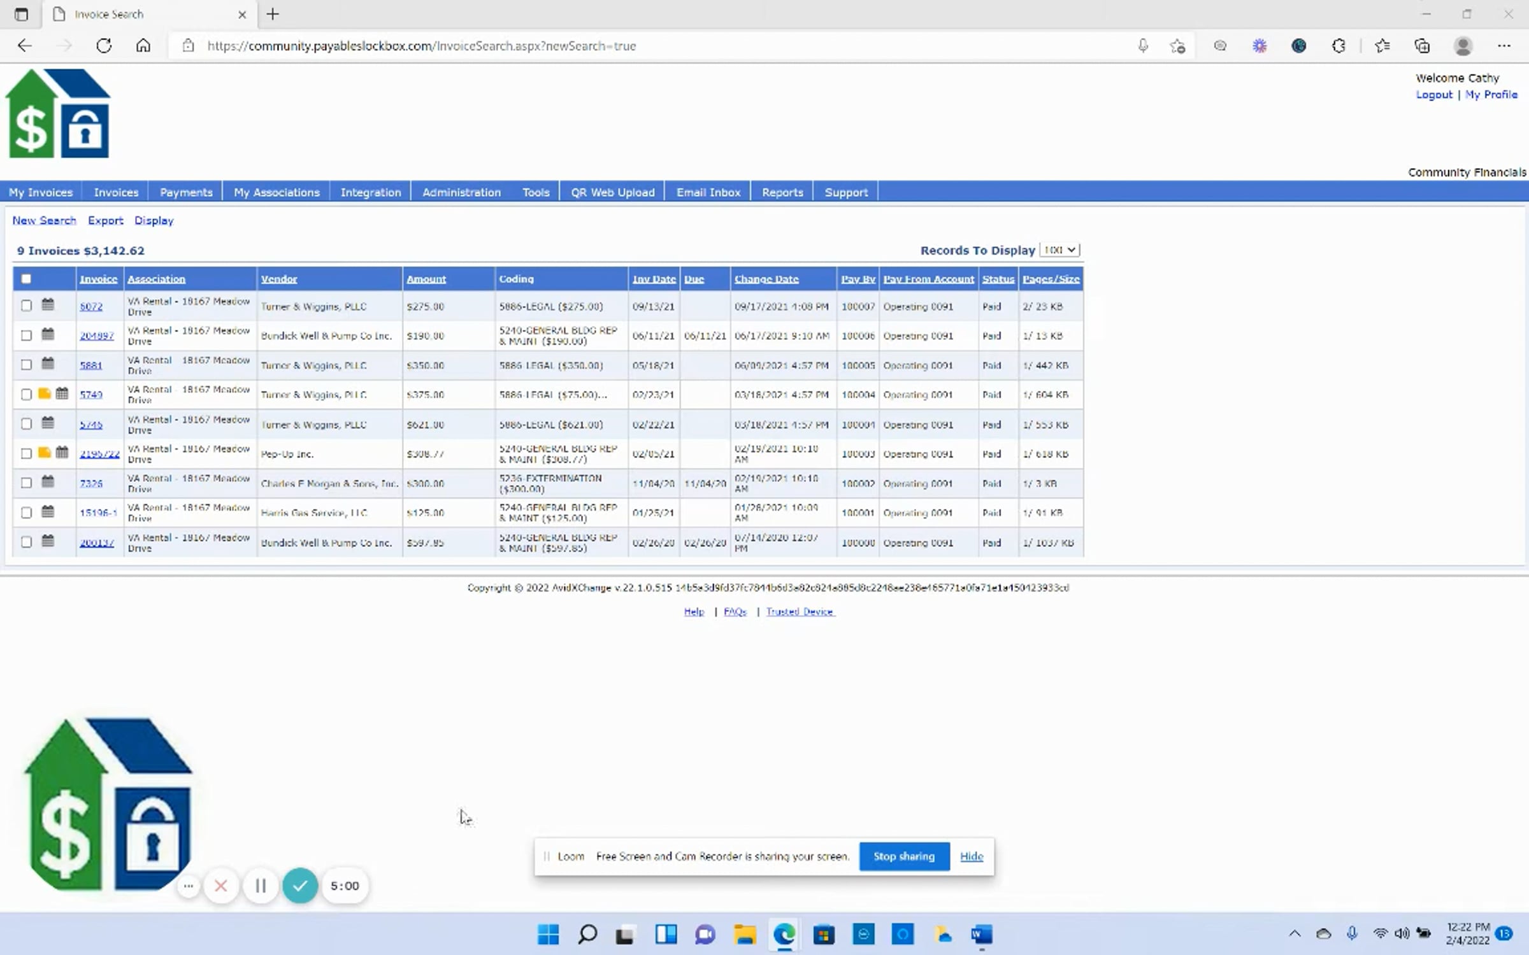Expand the Records To Display dropdown
1529x955 pixels.
click(1059, 250)
